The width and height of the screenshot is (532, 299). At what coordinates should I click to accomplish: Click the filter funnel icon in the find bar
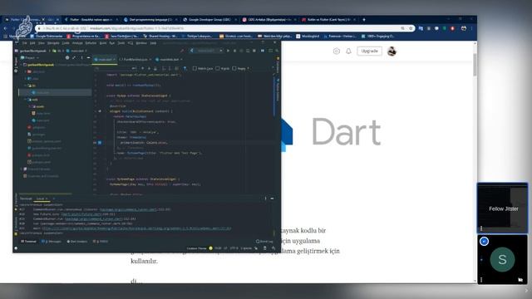(x=185, y=68)
